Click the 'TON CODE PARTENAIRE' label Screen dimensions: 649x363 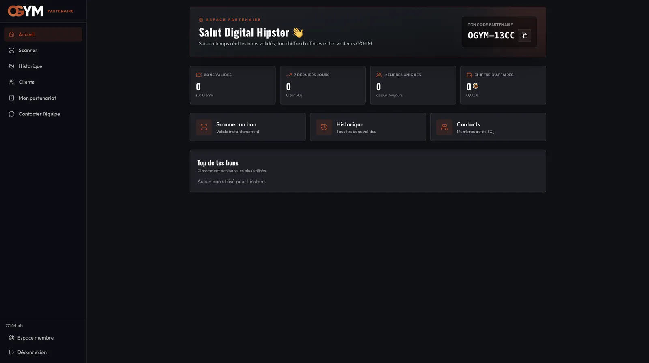coord(490,25)
